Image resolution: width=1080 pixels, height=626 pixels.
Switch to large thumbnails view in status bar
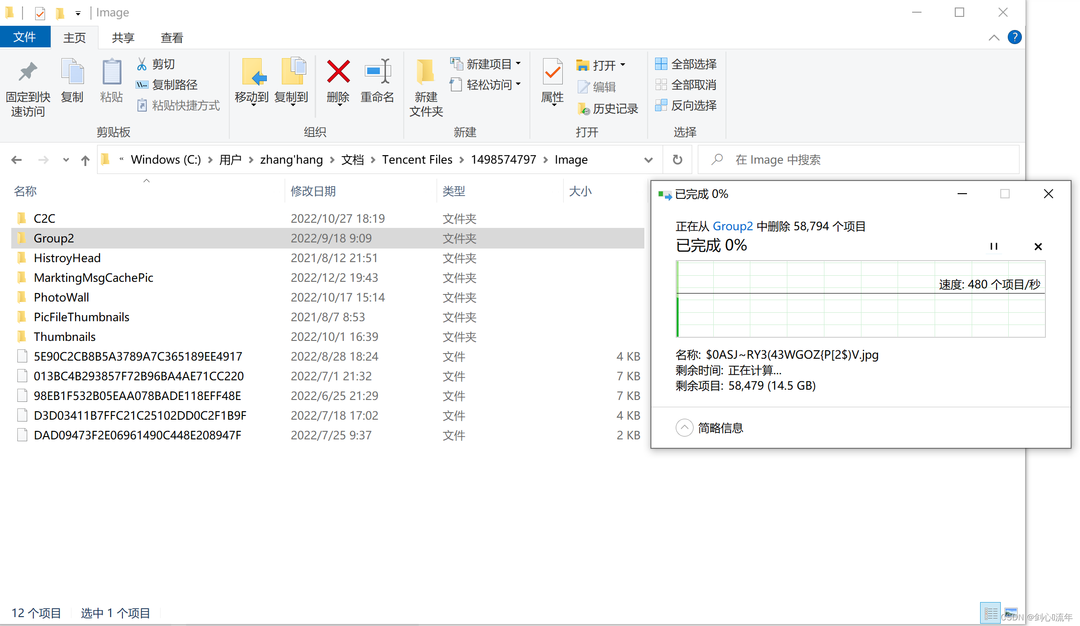[1012, 613]
